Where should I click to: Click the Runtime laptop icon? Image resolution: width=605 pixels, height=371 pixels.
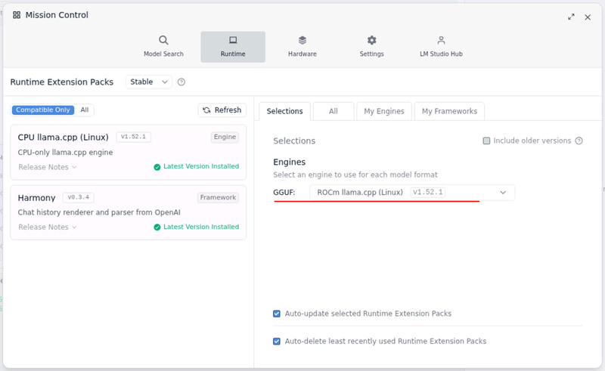tap(233, 41)
